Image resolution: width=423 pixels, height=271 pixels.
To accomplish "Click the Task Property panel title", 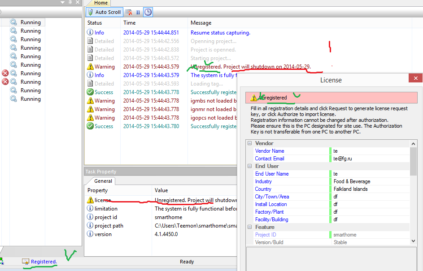I will [100, 172].
